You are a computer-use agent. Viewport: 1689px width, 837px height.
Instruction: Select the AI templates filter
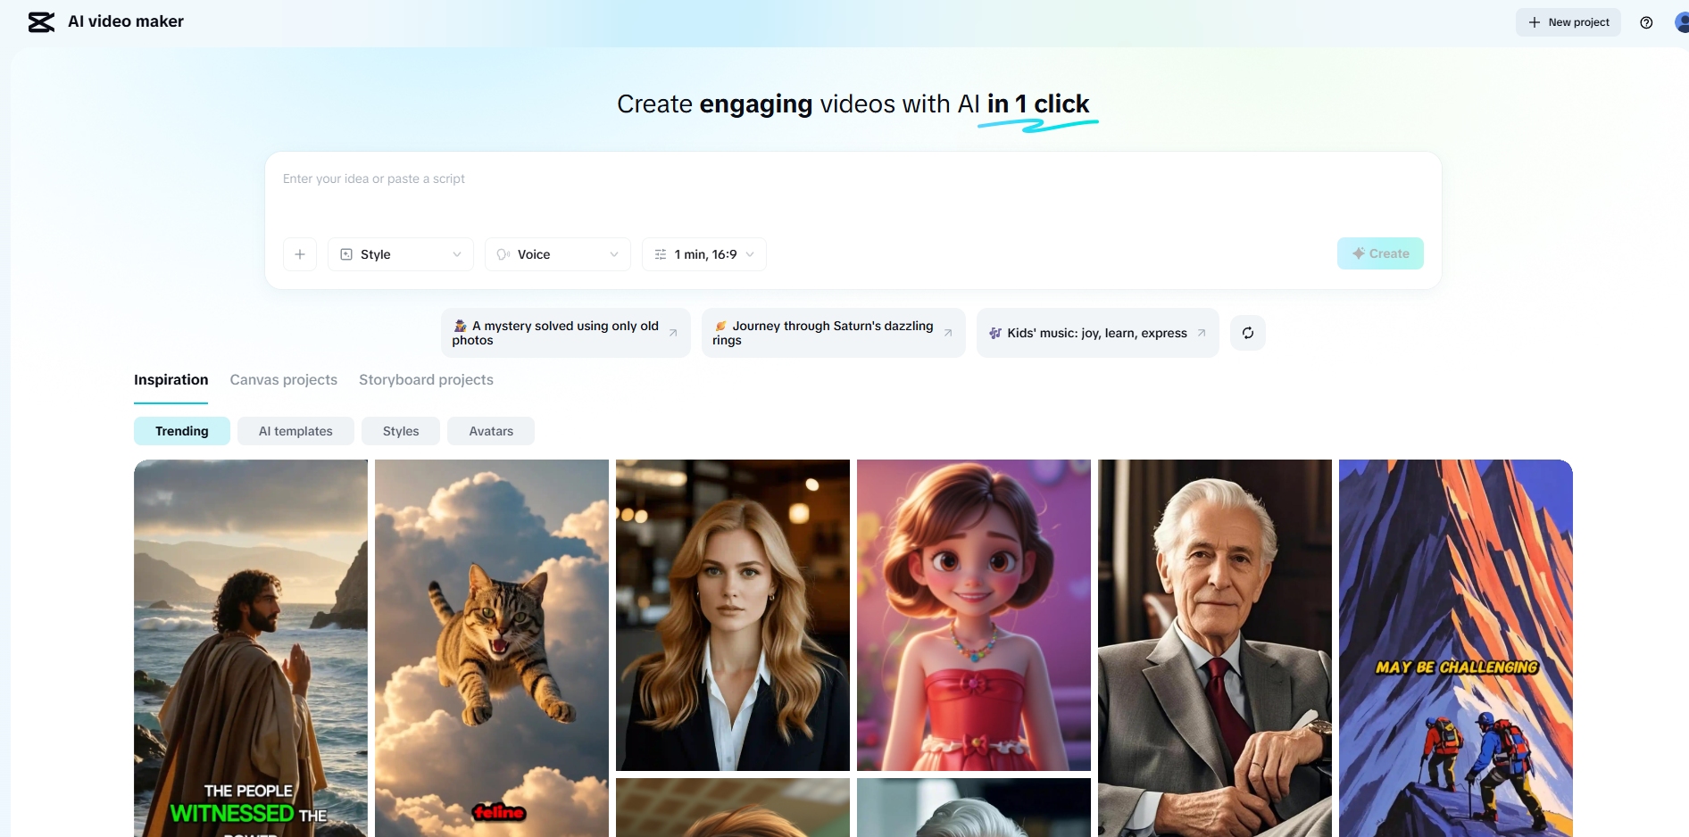295,431
